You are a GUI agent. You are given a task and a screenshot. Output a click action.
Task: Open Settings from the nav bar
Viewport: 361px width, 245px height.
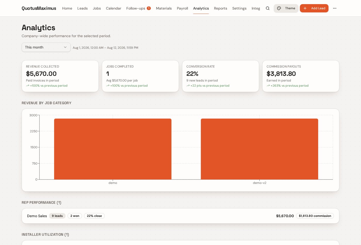click(239, 8)
